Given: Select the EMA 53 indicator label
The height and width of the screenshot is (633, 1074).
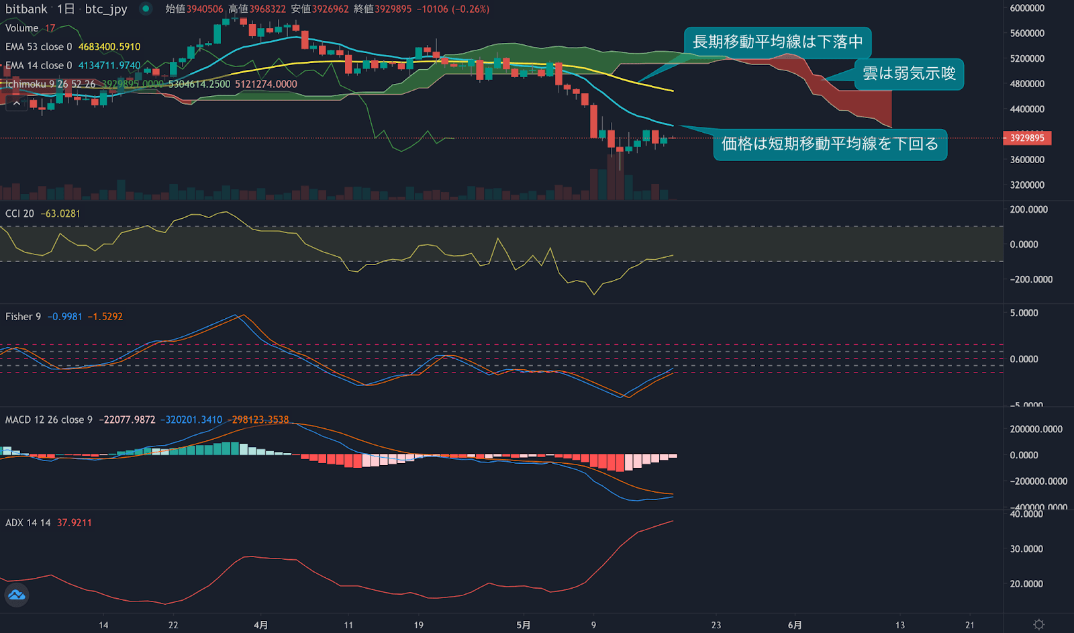Looking at the screenshot, I should [40, 47].
